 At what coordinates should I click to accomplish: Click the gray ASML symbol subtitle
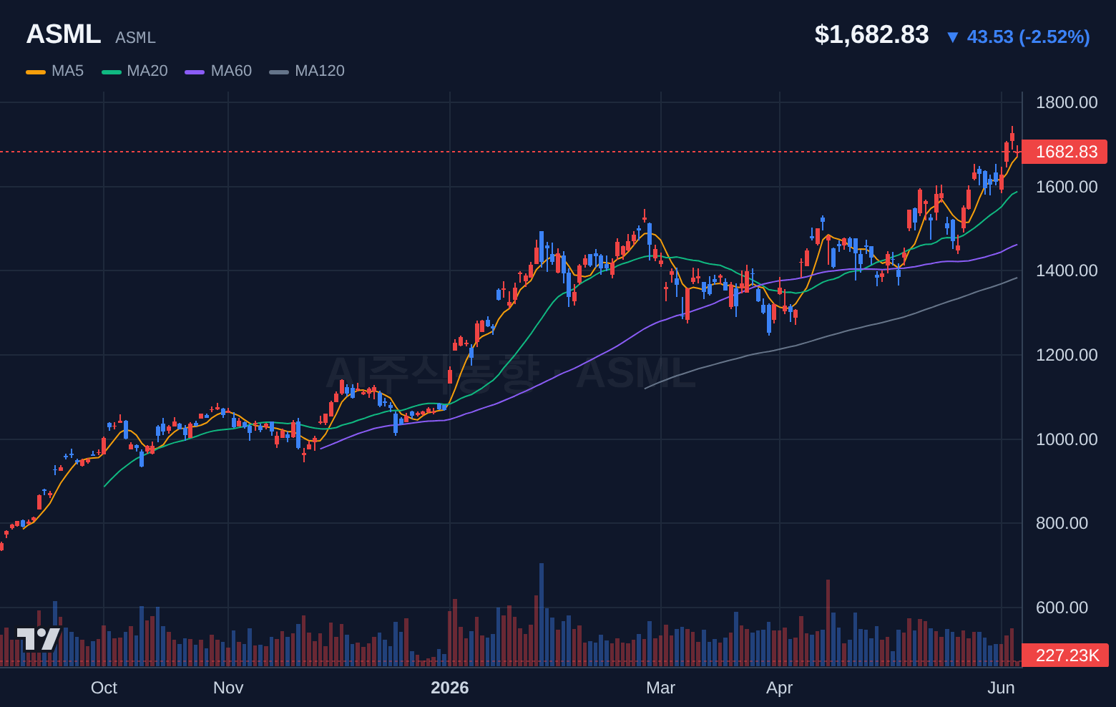coord(135,38)
